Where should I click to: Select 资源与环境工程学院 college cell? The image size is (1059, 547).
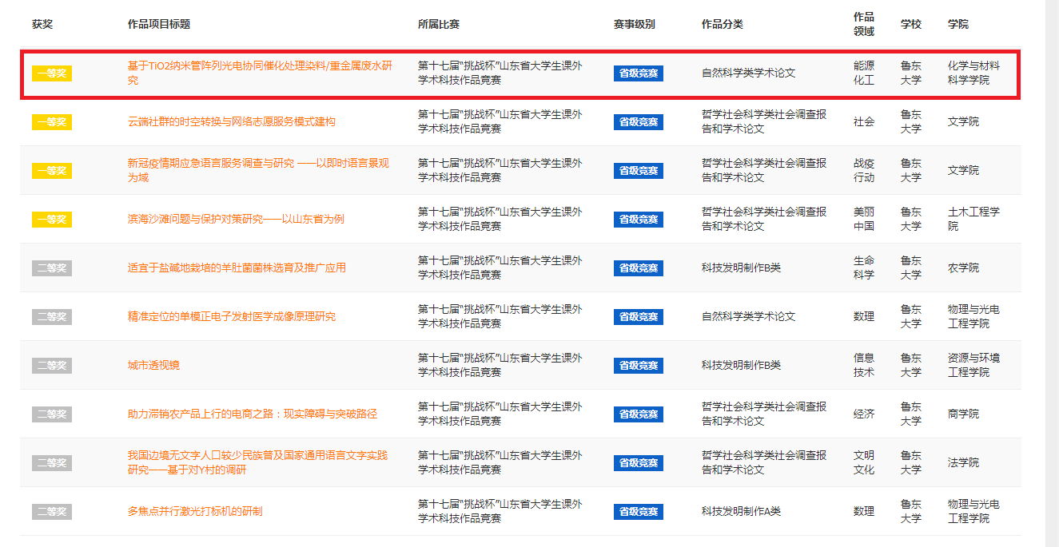(x=974, y=365)
